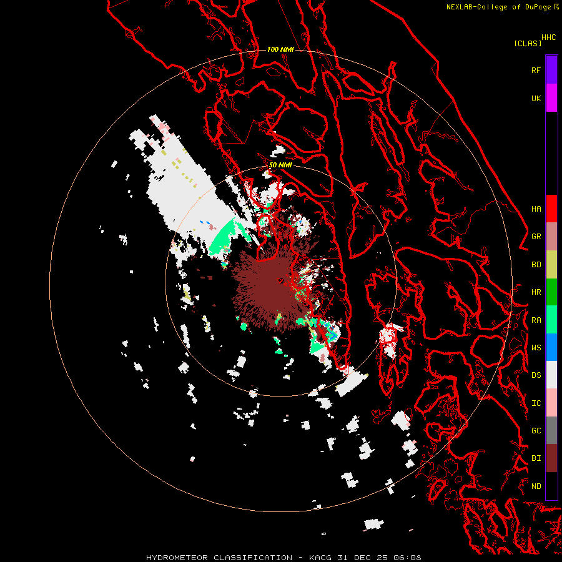This screenshot has width=562, height=562.
Task: Click the BD legend label
Action: click(536, 265)
